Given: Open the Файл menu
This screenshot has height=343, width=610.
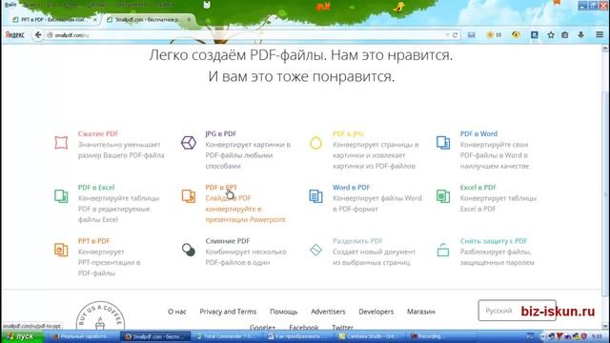Looking at the screenshot, I should click(x=10, y=5).
